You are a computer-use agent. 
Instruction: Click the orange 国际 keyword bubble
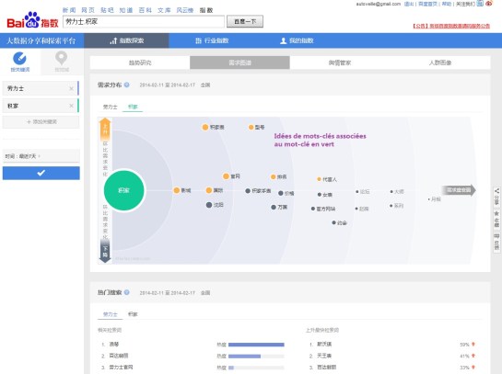click(x=209, y=190)
